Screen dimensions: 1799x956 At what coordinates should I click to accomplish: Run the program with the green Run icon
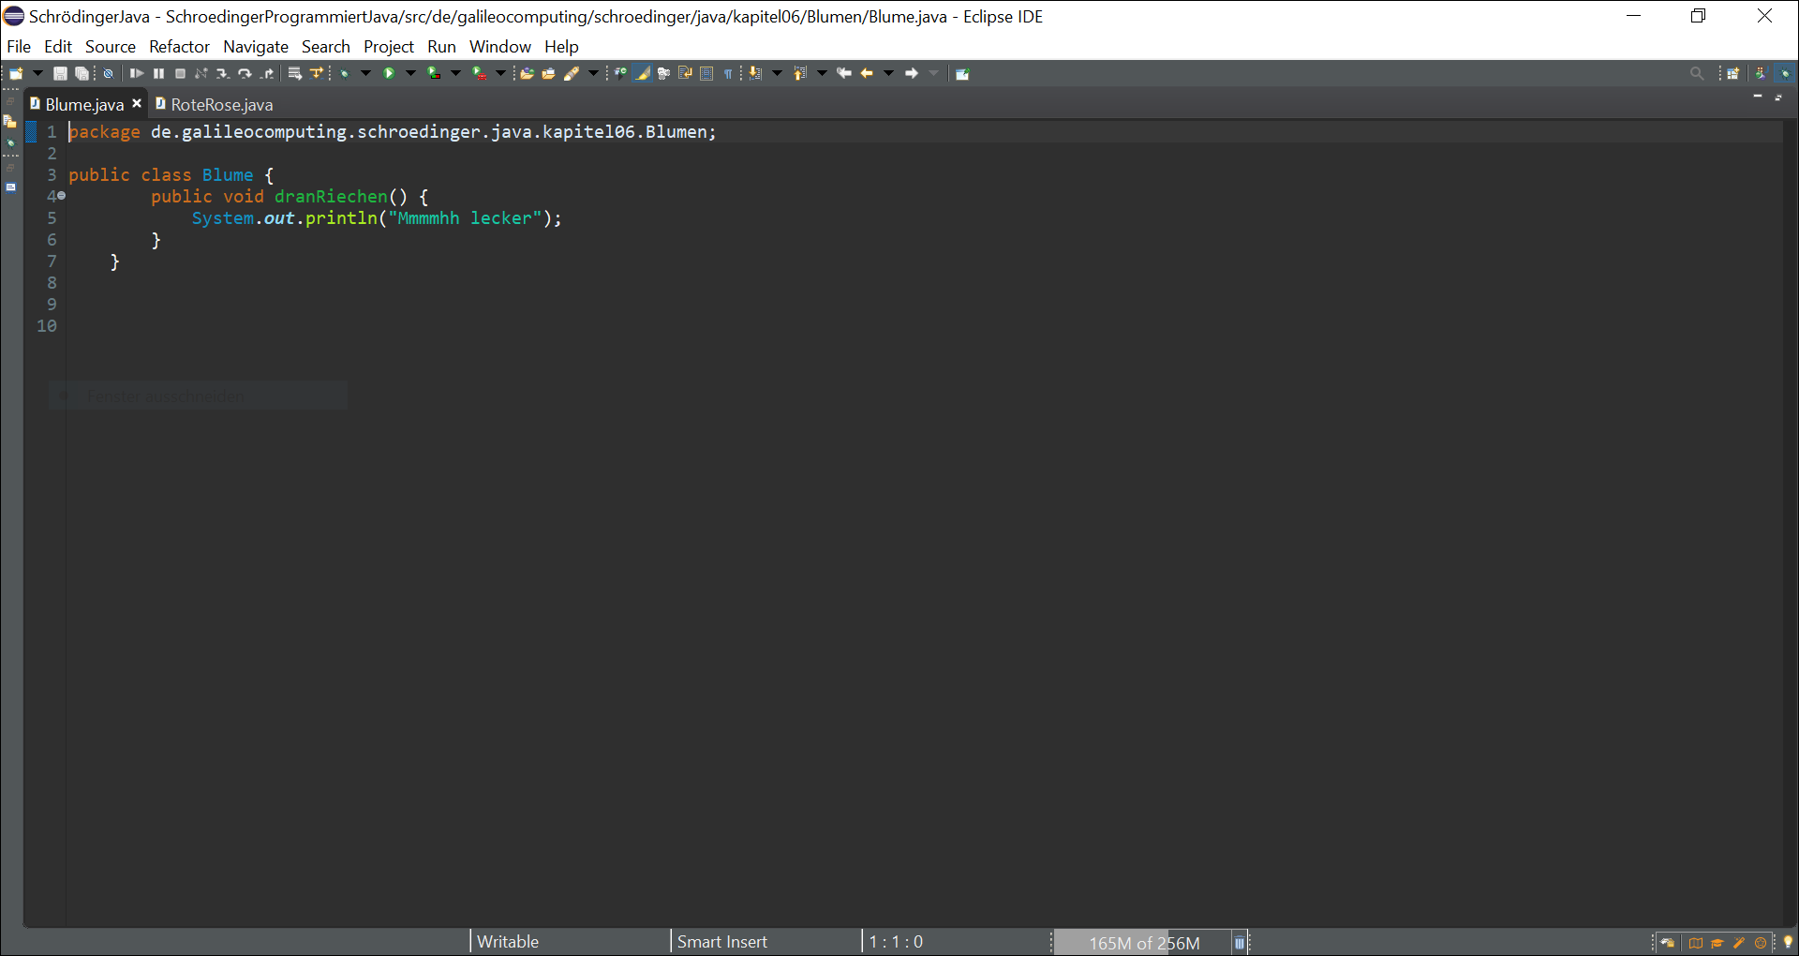pyautogui.click(x=391, y=73)
